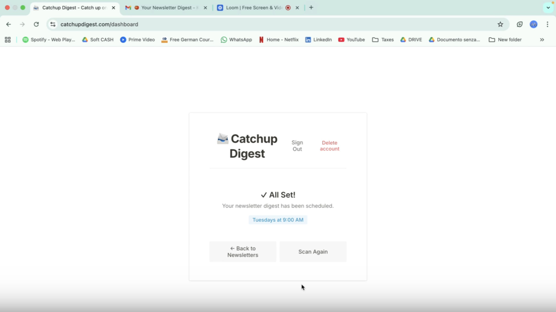Expand the hidden bookmarks overflow chevron
The image size is (556, 312).
[x=542, y=40]
